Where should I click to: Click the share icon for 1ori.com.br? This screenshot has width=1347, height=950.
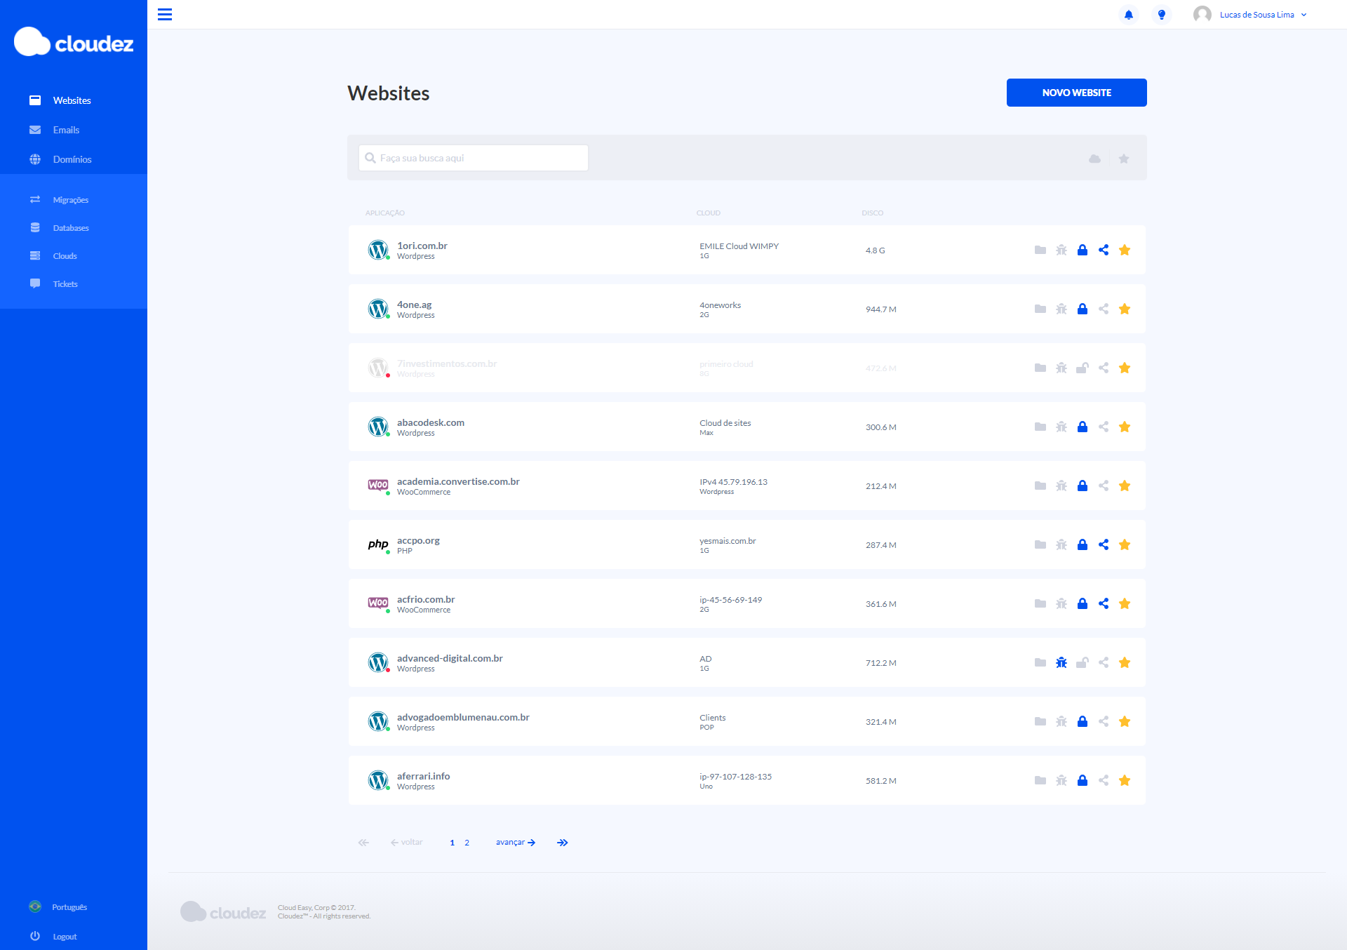pyautogui.click(x=1104, y=250)
